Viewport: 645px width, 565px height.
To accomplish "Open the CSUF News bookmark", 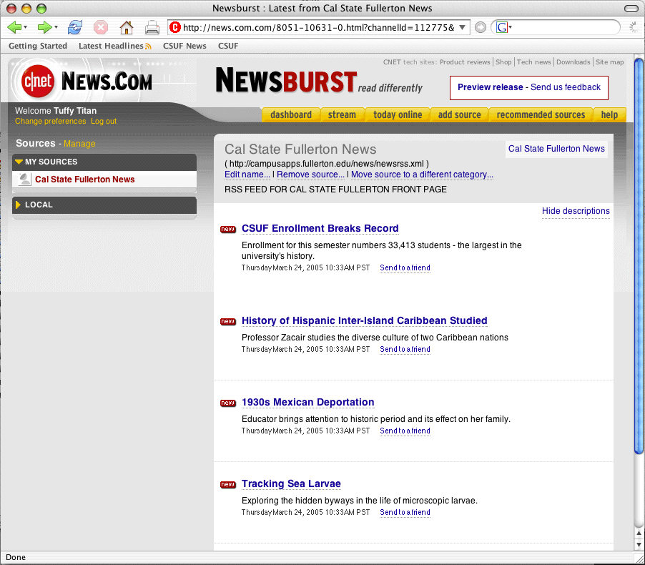I will 184,46.
